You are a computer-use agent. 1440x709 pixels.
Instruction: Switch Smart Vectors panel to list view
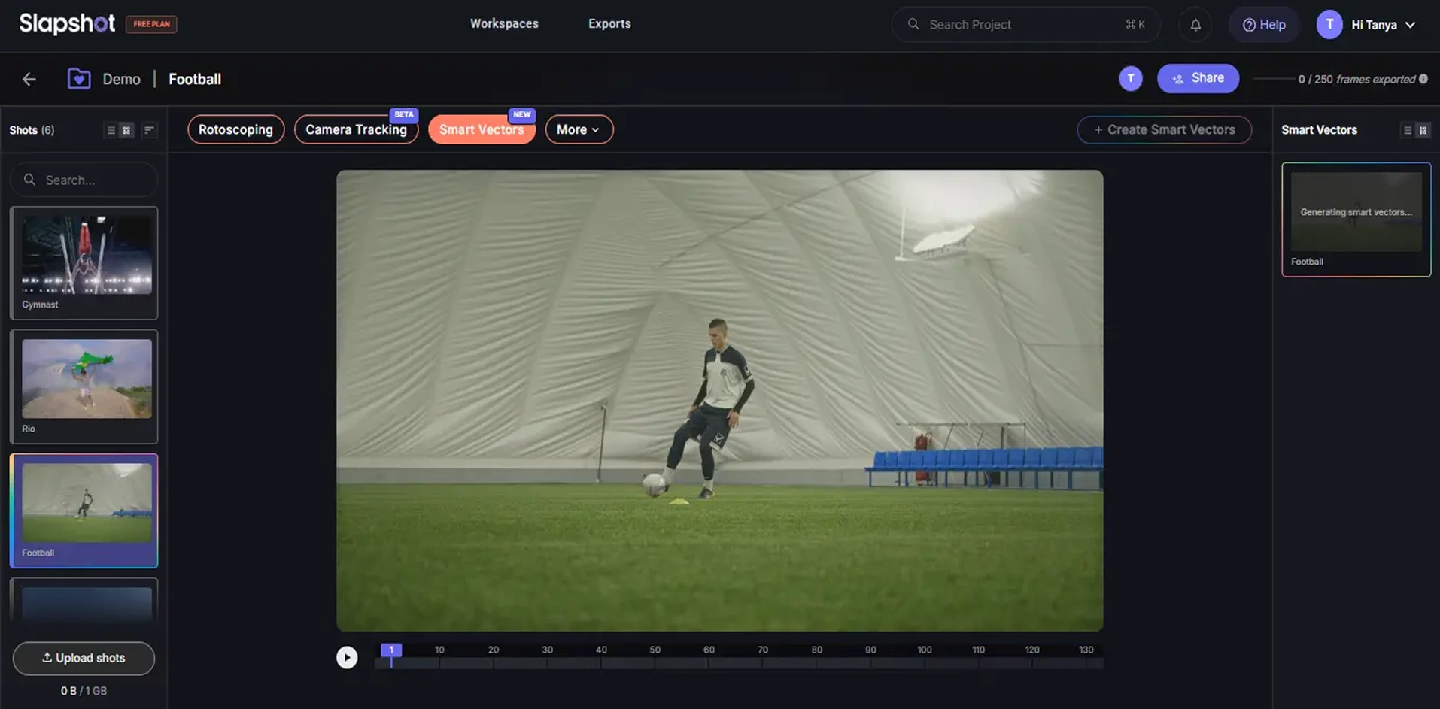point(1407,130)
